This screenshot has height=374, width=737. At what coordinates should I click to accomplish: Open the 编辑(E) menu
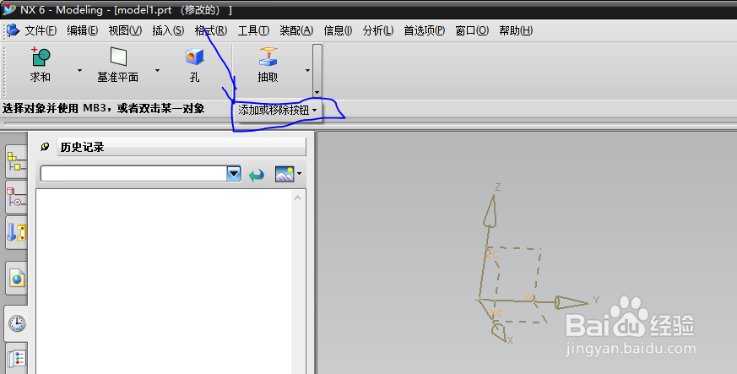[82, 30]
